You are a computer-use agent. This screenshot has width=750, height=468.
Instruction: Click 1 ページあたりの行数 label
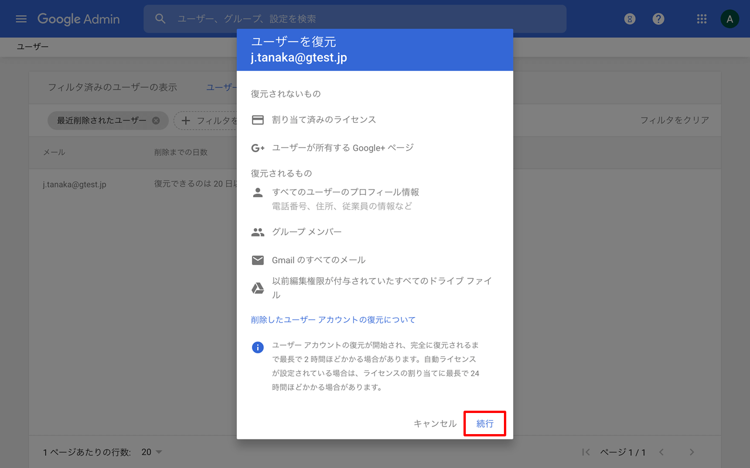pyautogui.click(x=87, y=452)
